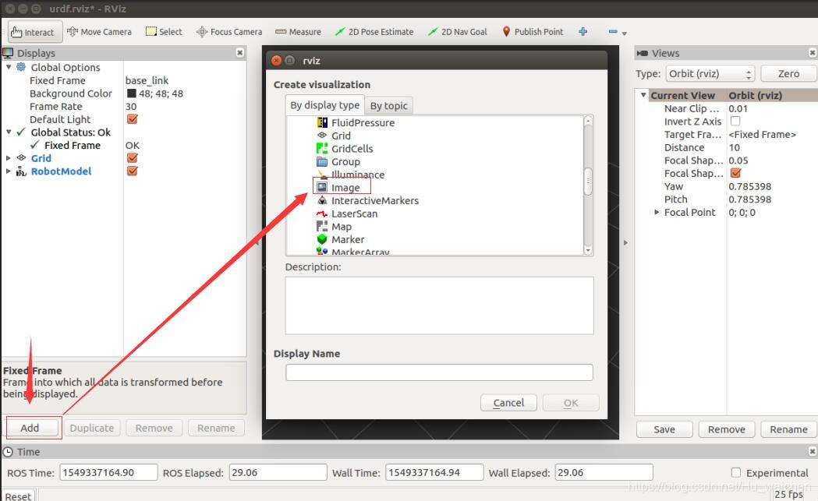818x501 pixels.
Task: Open the view Type combo box
Action: pyautogui.click(x=710, y=73)
